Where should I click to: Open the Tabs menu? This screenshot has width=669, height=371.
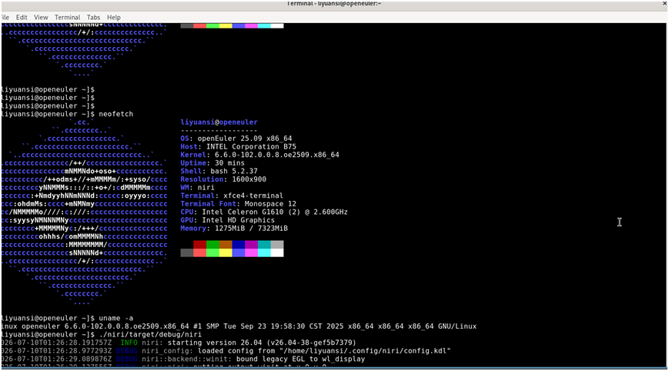[93, 18]
